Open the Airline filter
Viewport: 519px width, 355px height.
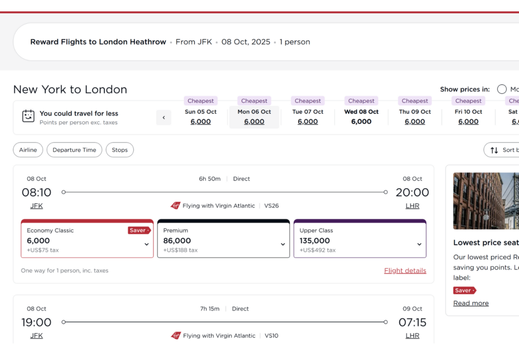28,150
